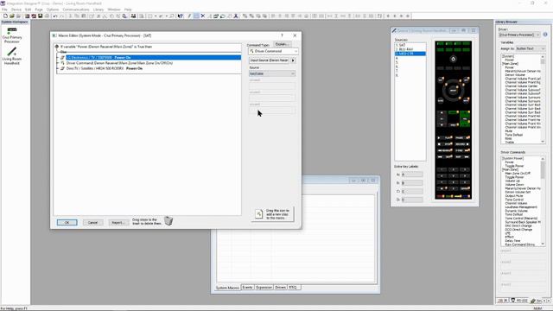Click the trash can icon in Macro Editor
553x311 pixels.
168,221
